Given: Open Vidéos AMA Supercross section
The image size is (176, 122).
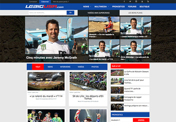Looking at the screenshot, I should [98, 13].
